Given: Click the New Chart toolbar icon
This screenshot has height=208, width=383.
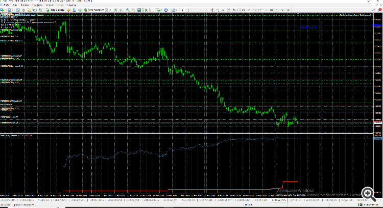Looking at the screenshot, I should [x=2, y=10].
